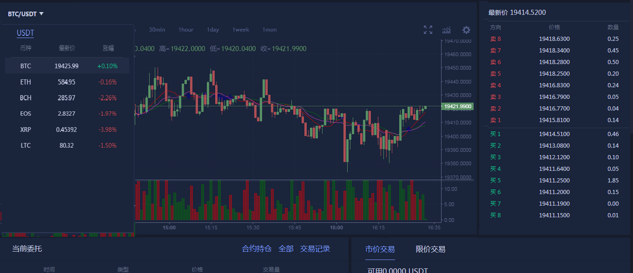Switch chart to 1hour interval
633x273 pixels.
click(x=186, y=30)
